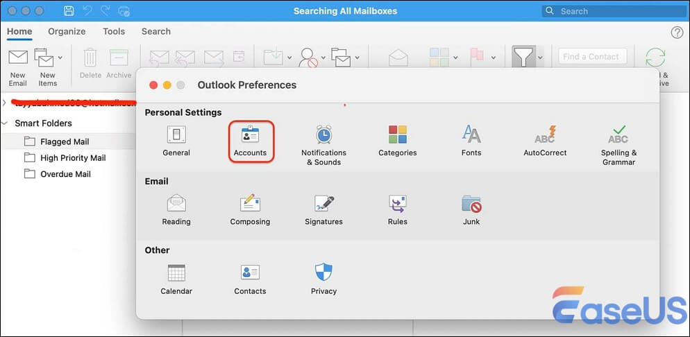Click the Move to folder icon

(274, 57)
